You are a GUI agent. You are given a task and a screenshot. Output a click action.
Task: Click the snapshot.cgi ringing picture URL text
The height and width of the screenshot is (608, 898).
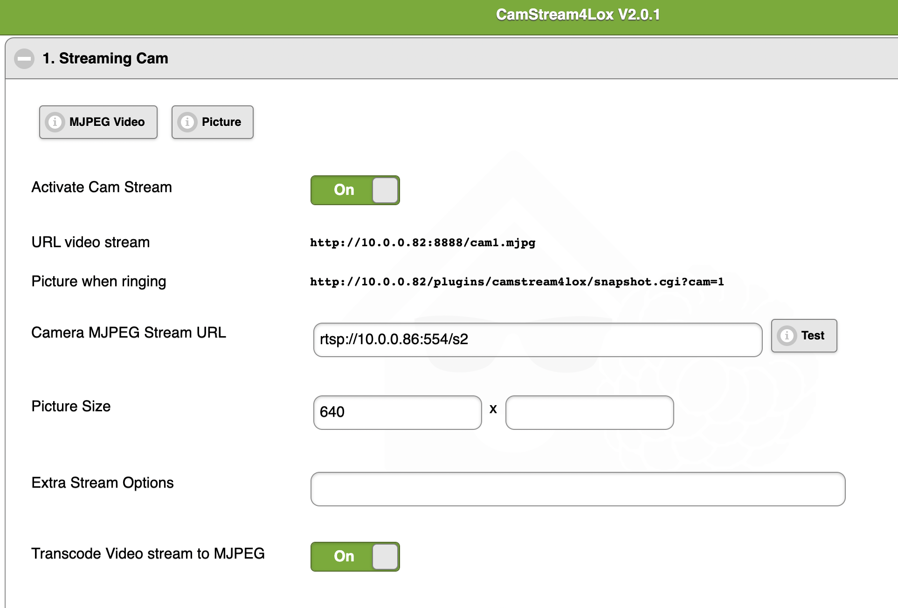tap(517, 282)
